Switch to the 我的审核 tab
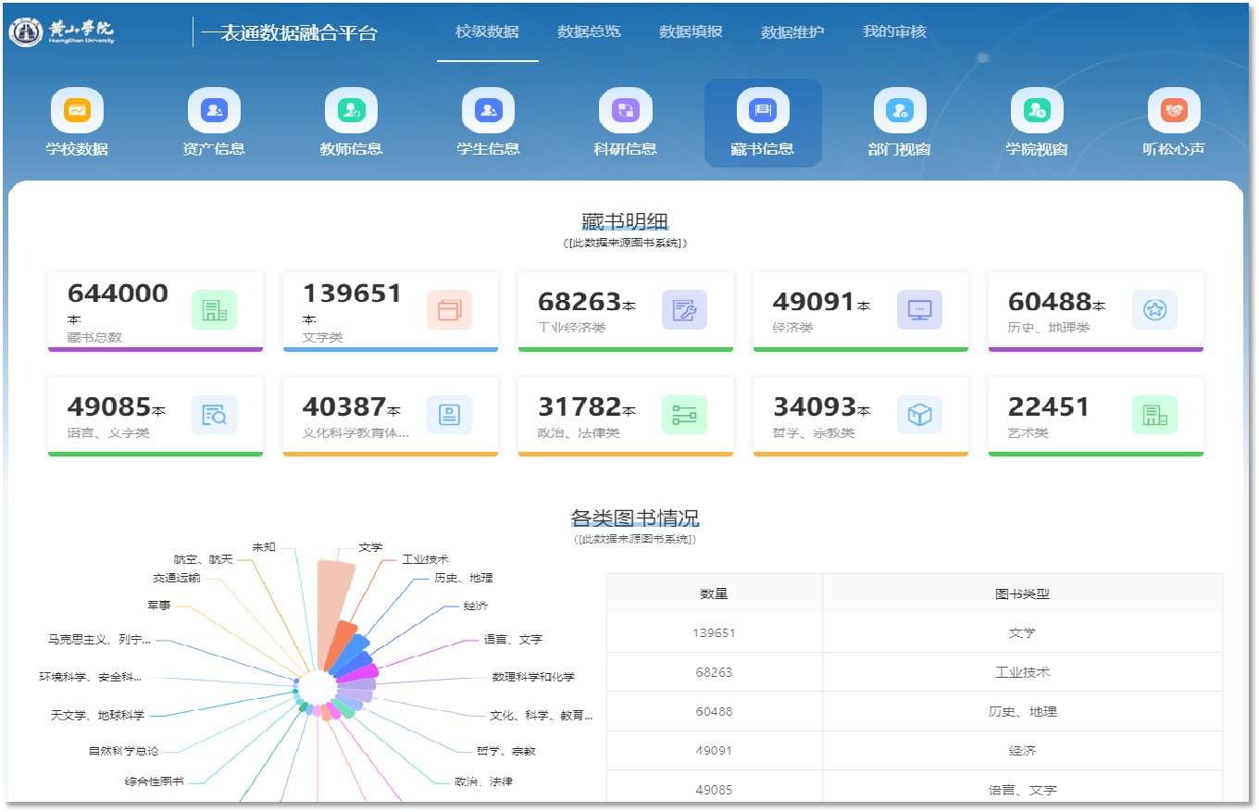 (x=894, y=31)
